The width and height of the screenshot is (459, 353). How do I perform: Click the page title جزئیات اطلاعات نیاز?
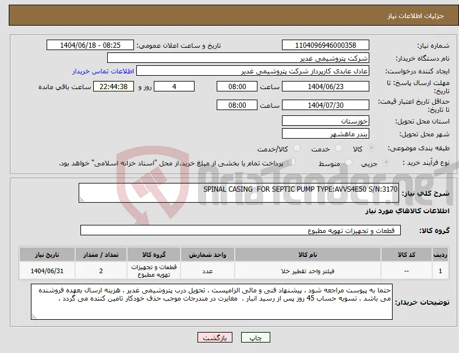coord(416,16)
